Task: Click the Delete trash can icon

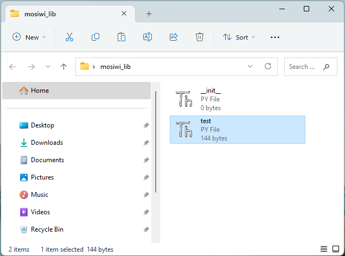Action: coord(200,37)
